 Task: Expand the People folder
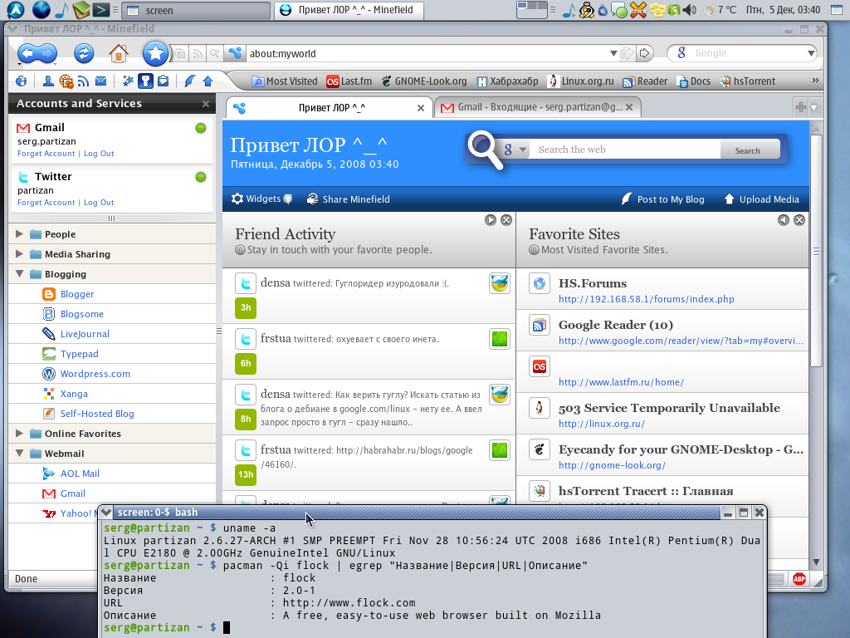[x=20, y=233]
